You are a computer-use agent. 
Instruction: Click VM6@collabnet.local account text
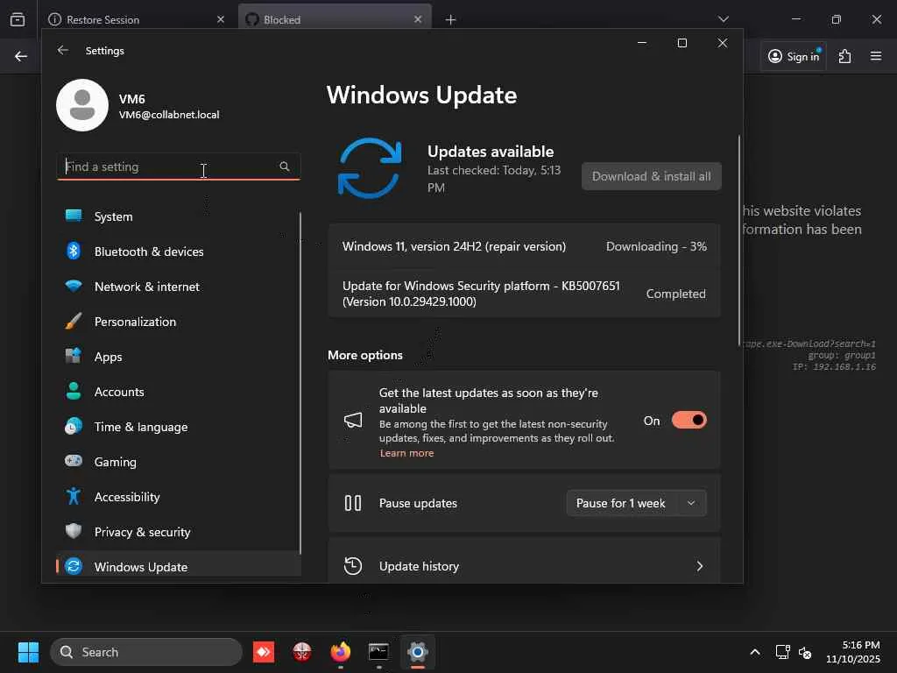[x=169, y=115]
